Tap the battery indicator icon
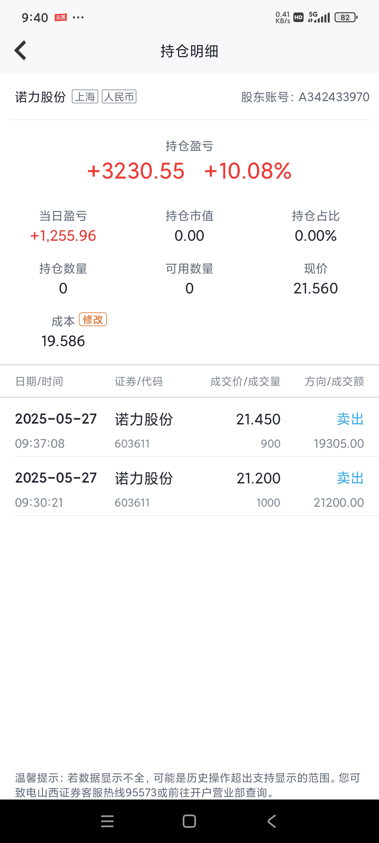 pos(346,17)
